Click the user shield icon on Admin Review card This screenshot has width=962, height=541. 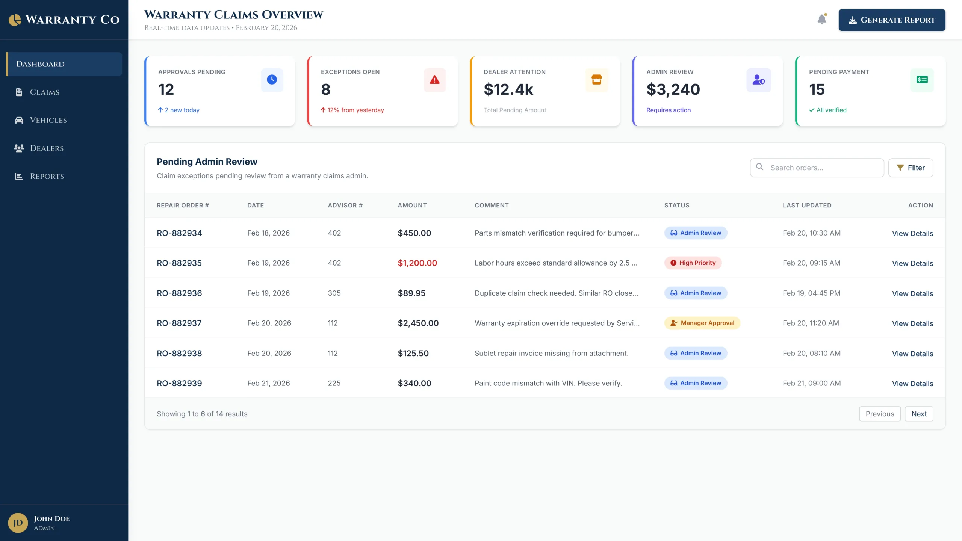click(x=758, y=80)
